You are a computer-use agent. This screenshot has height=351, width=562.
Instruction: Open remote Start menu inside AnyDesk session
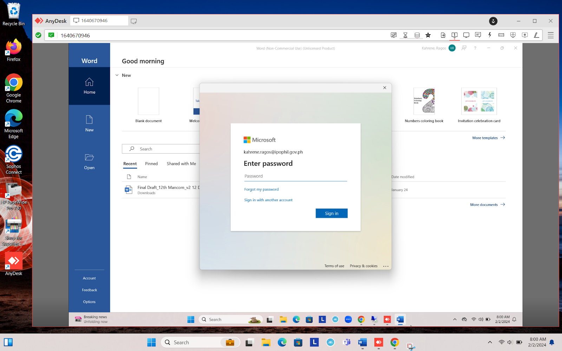coord(191,319)
